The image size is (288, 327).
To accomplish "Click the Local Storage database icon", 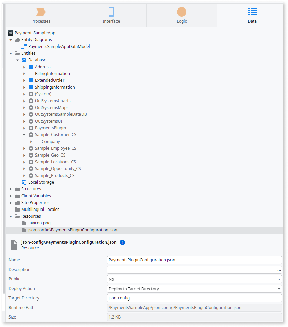I will (24, 182).
